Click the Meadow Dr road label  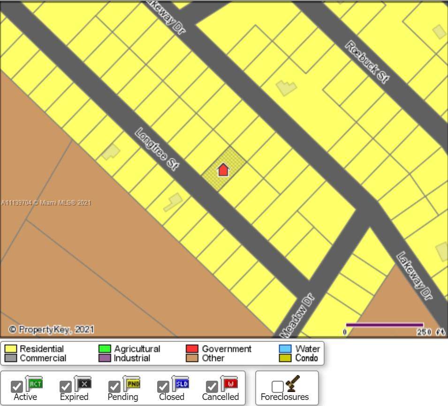tap(297, 315)
